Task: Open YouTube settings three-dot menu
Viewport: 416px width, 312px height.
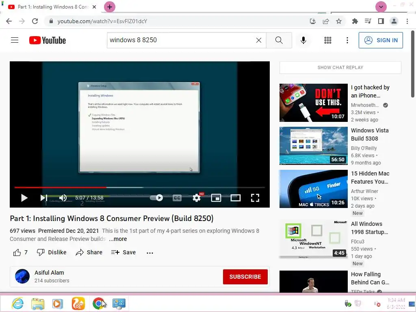Action: [x=347, y=40]
